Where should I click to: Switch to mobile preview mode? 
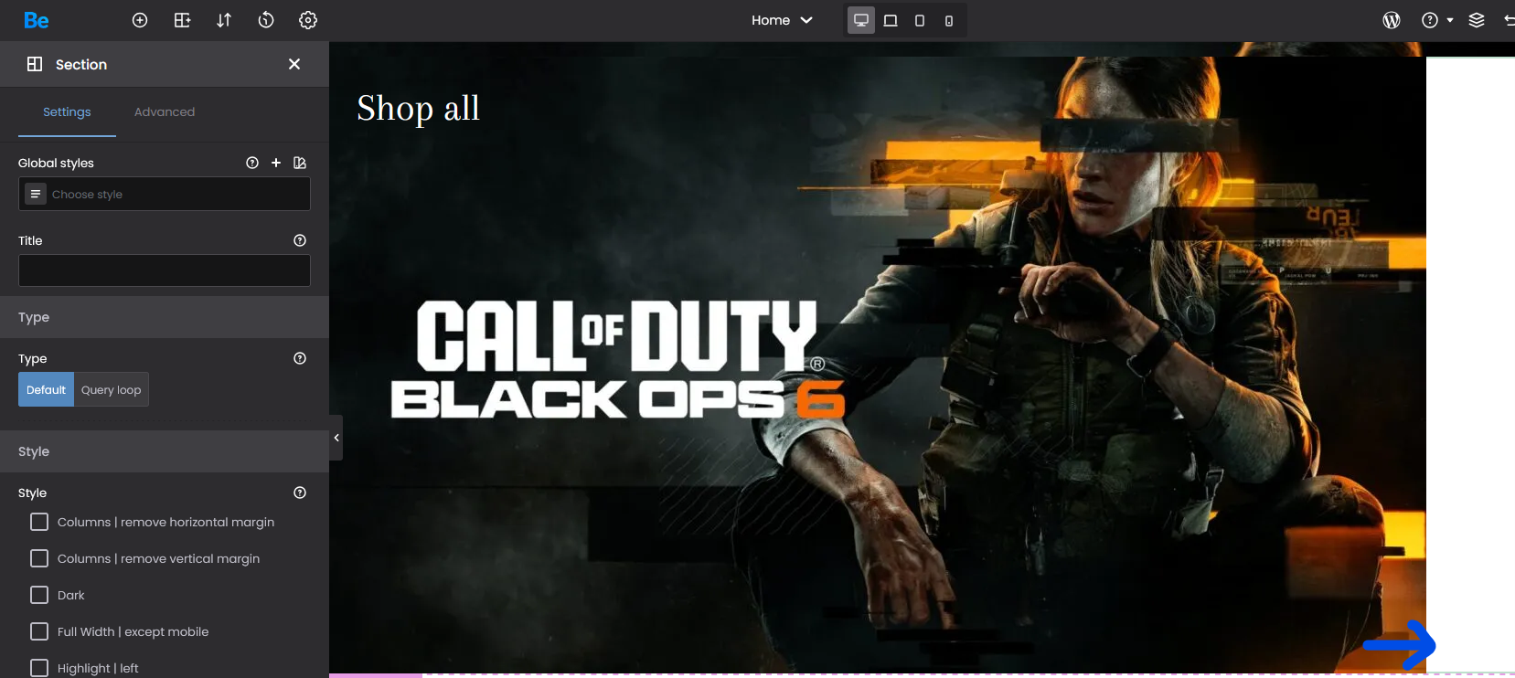[x=949, y=20]
